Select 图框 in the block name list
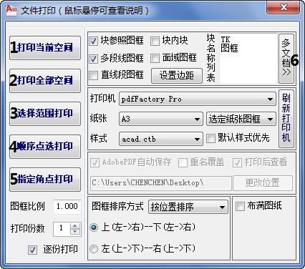305x269 pixels. 229,48
